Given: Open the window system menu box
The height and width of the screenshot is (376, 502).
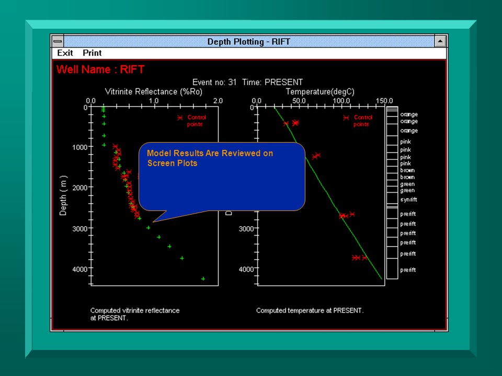Looking at the screenshot, I should coord(58,41).
